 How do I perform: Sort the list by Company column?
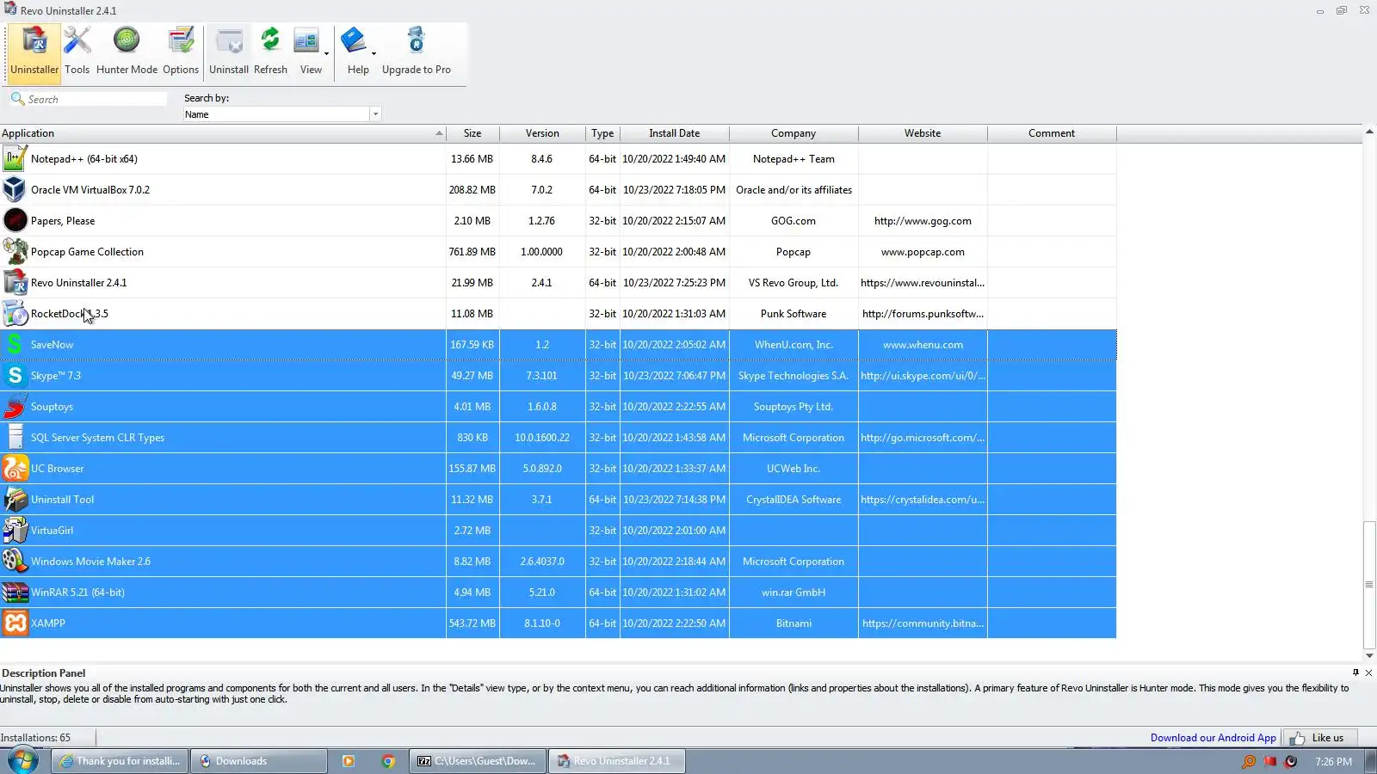[x=793, y=133]
